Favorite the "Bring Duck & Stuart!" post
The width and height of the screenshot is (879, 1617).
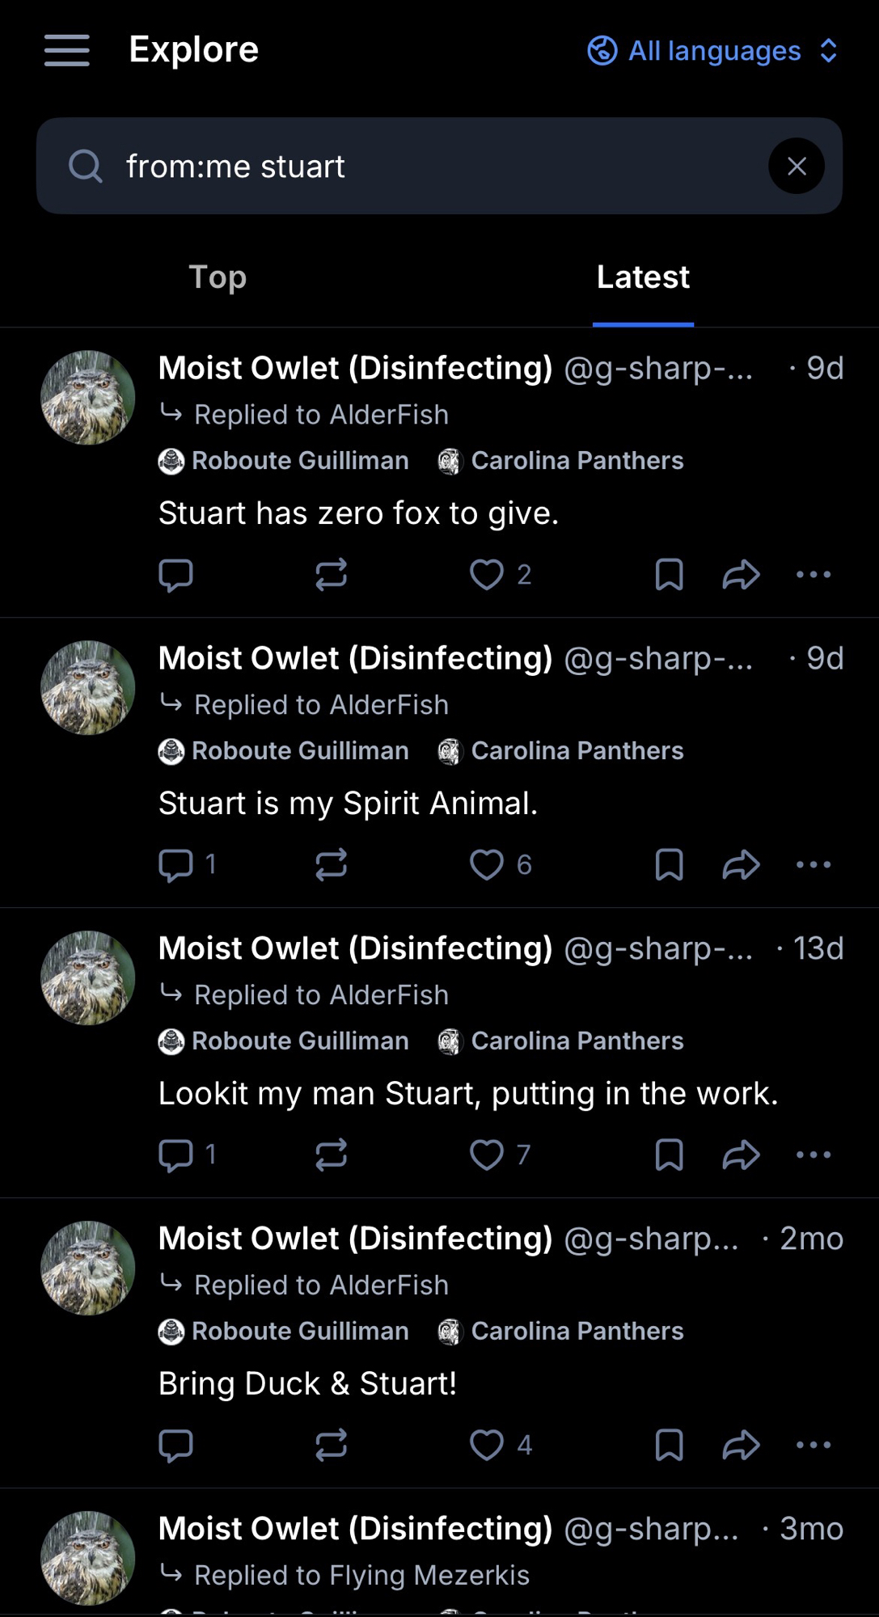click(487, 1445)
